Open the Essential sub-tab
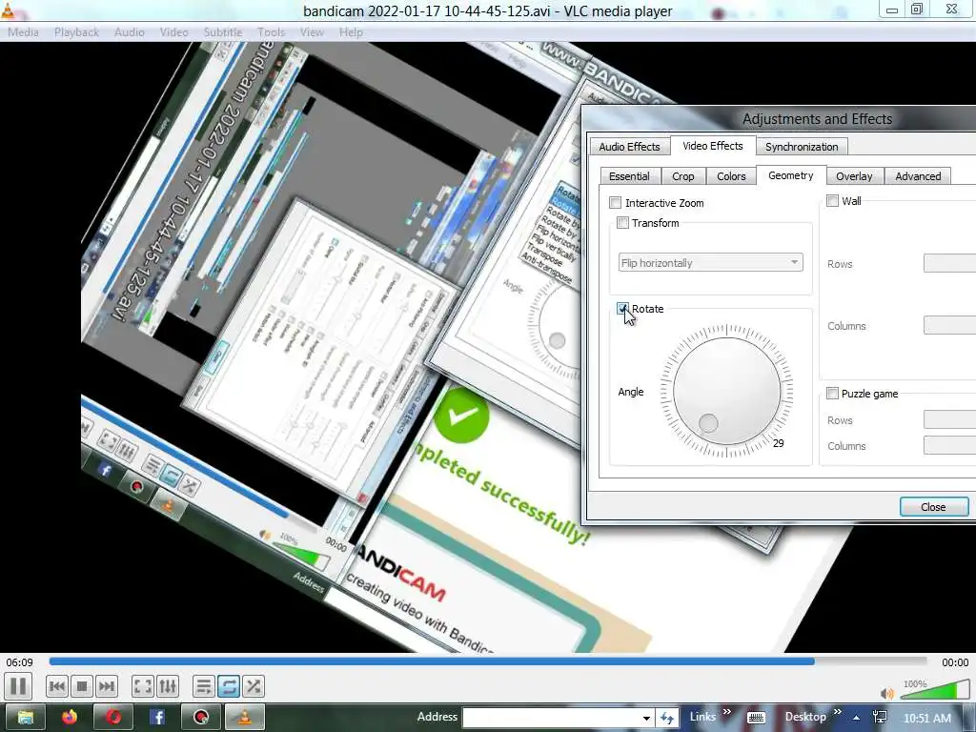This screenshot has width=976, height=732. pos(629,176)
